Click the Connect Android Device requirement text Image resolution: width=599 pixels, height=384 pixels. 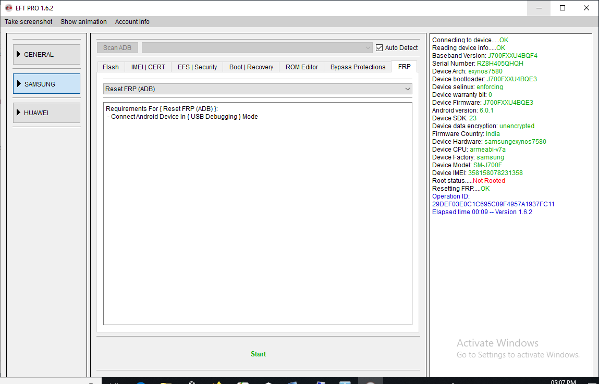182,117
